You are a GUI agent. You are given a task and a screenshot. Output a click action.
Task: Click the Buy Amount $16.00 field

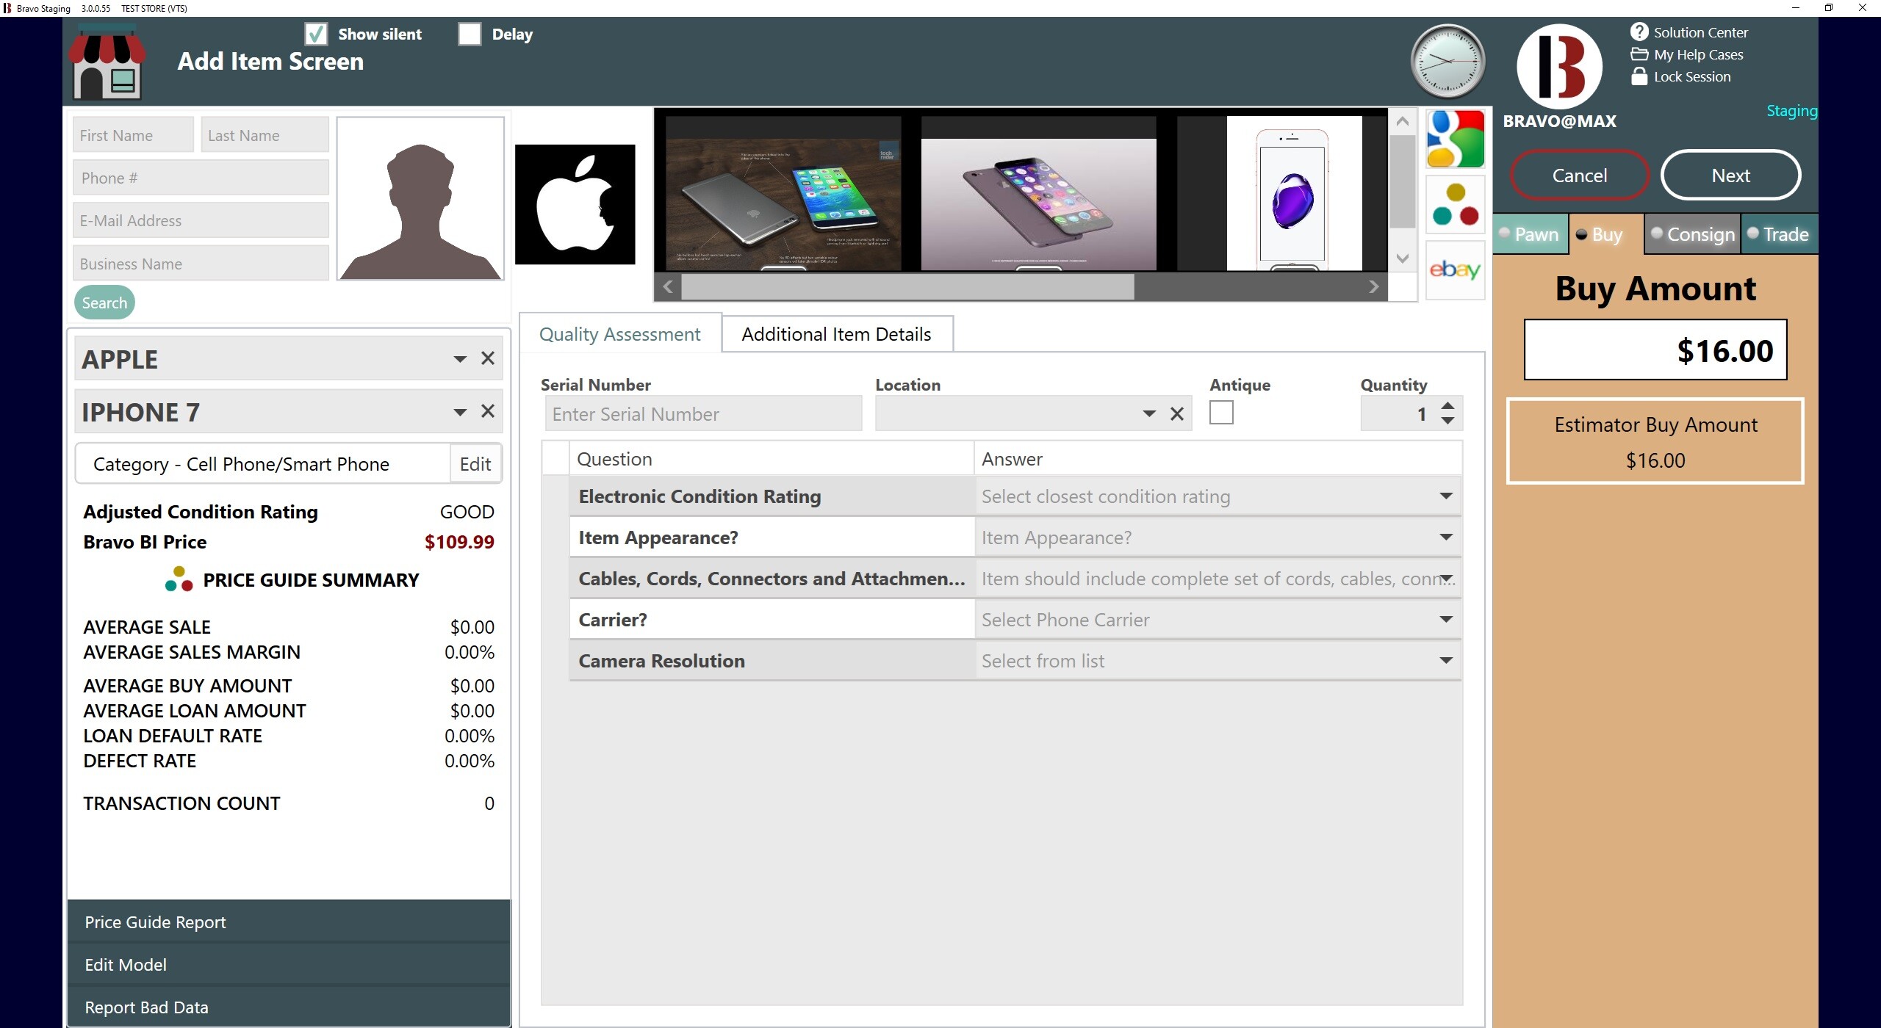click(x=1655, y=350)
